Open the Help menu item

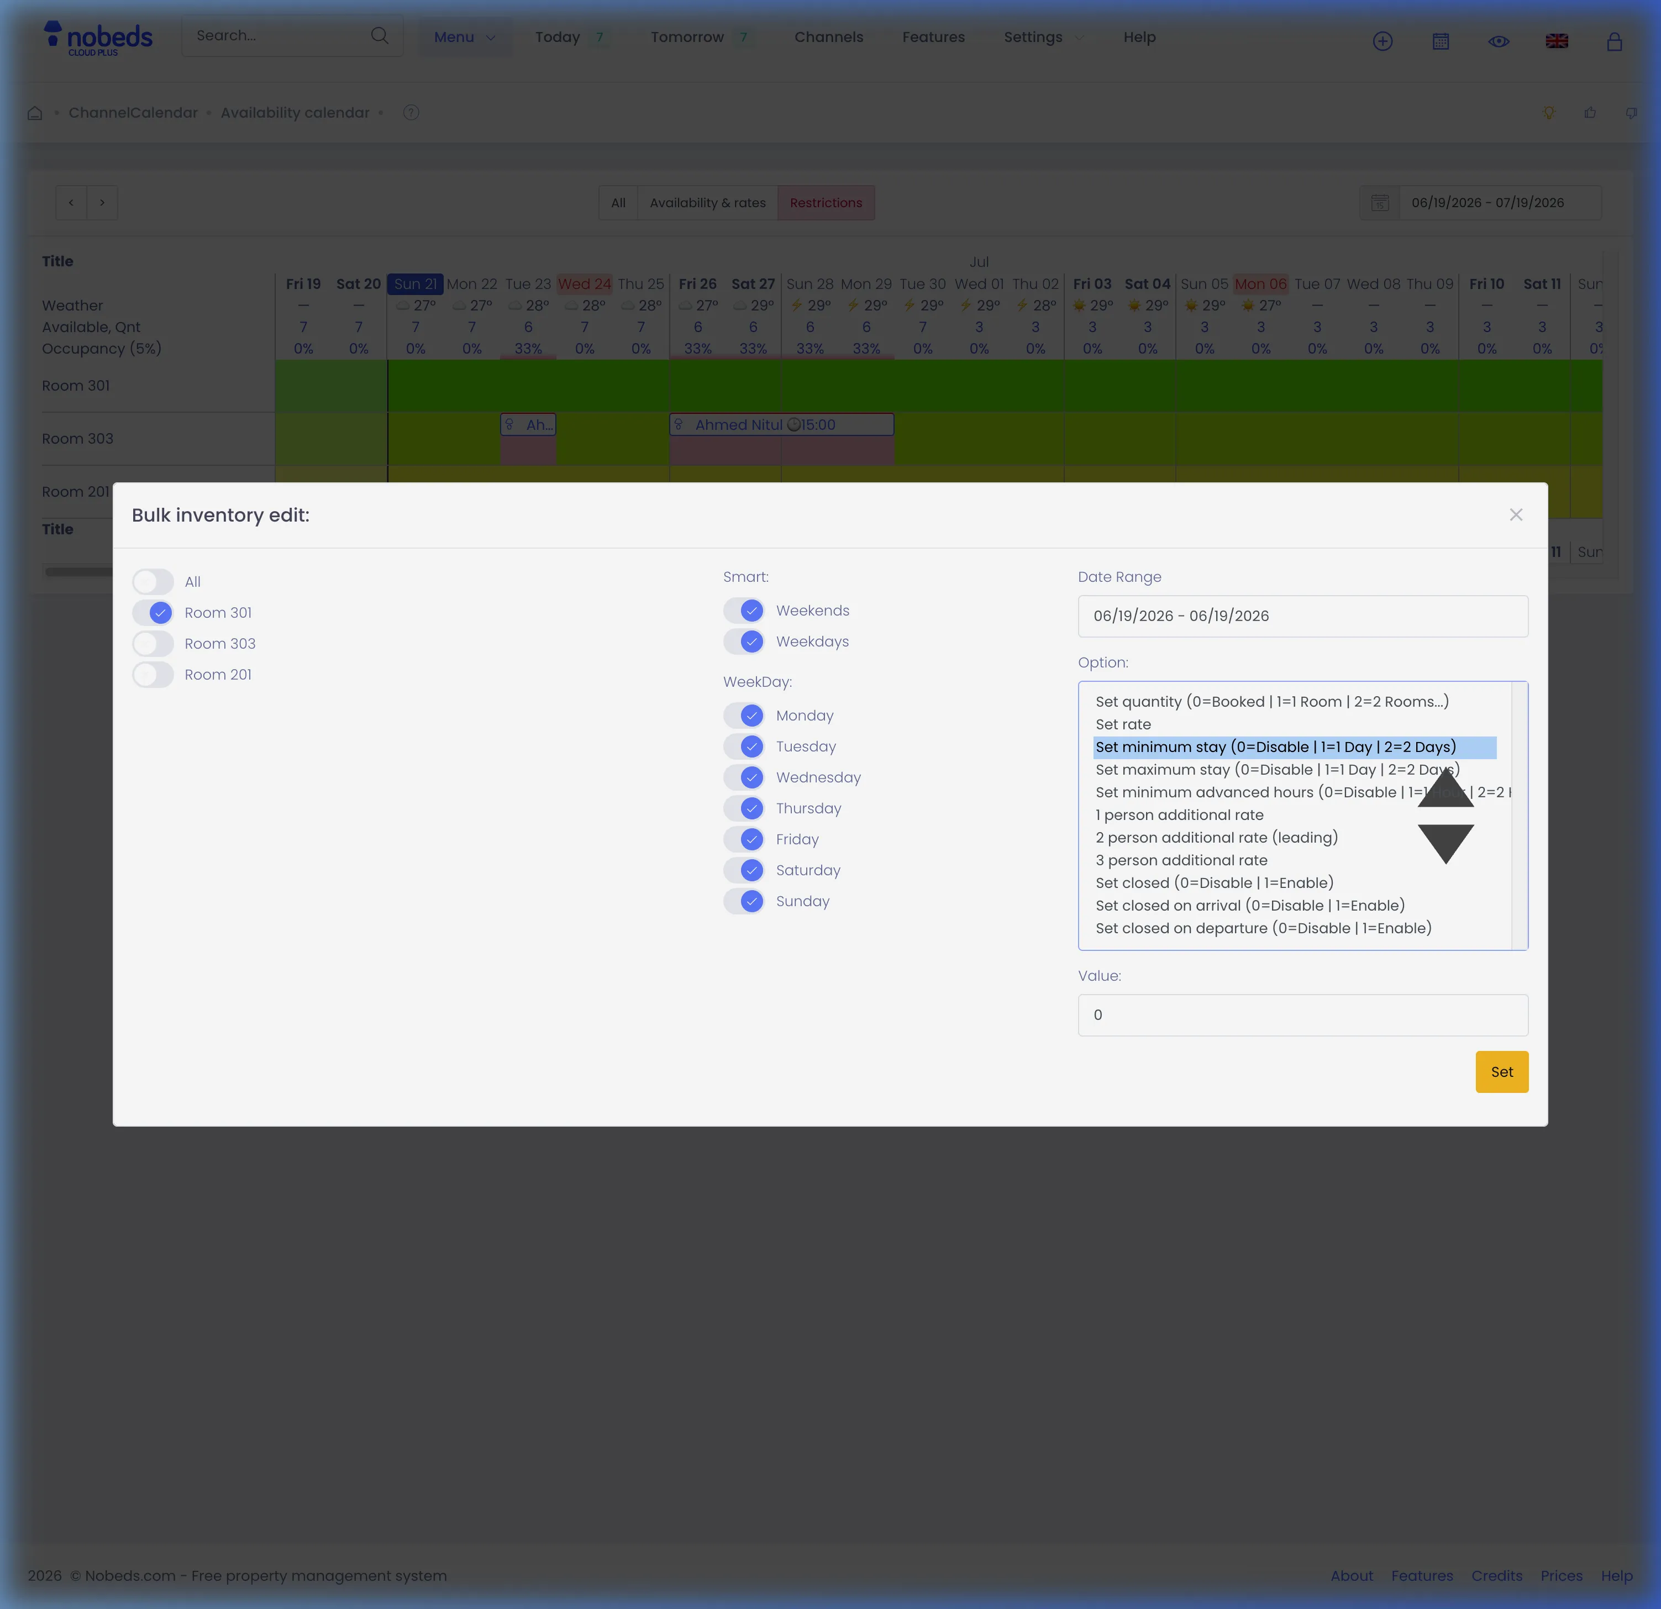coord(1139,37)
